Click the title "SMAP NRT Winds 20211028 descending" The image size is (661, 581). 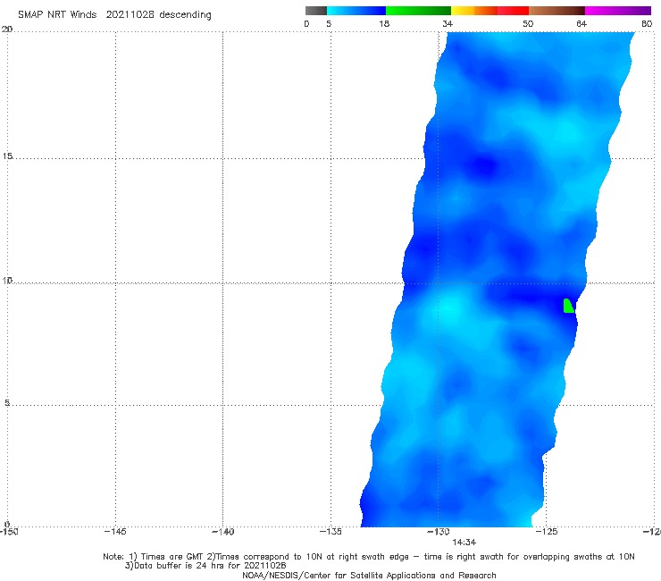pos(114,15)
